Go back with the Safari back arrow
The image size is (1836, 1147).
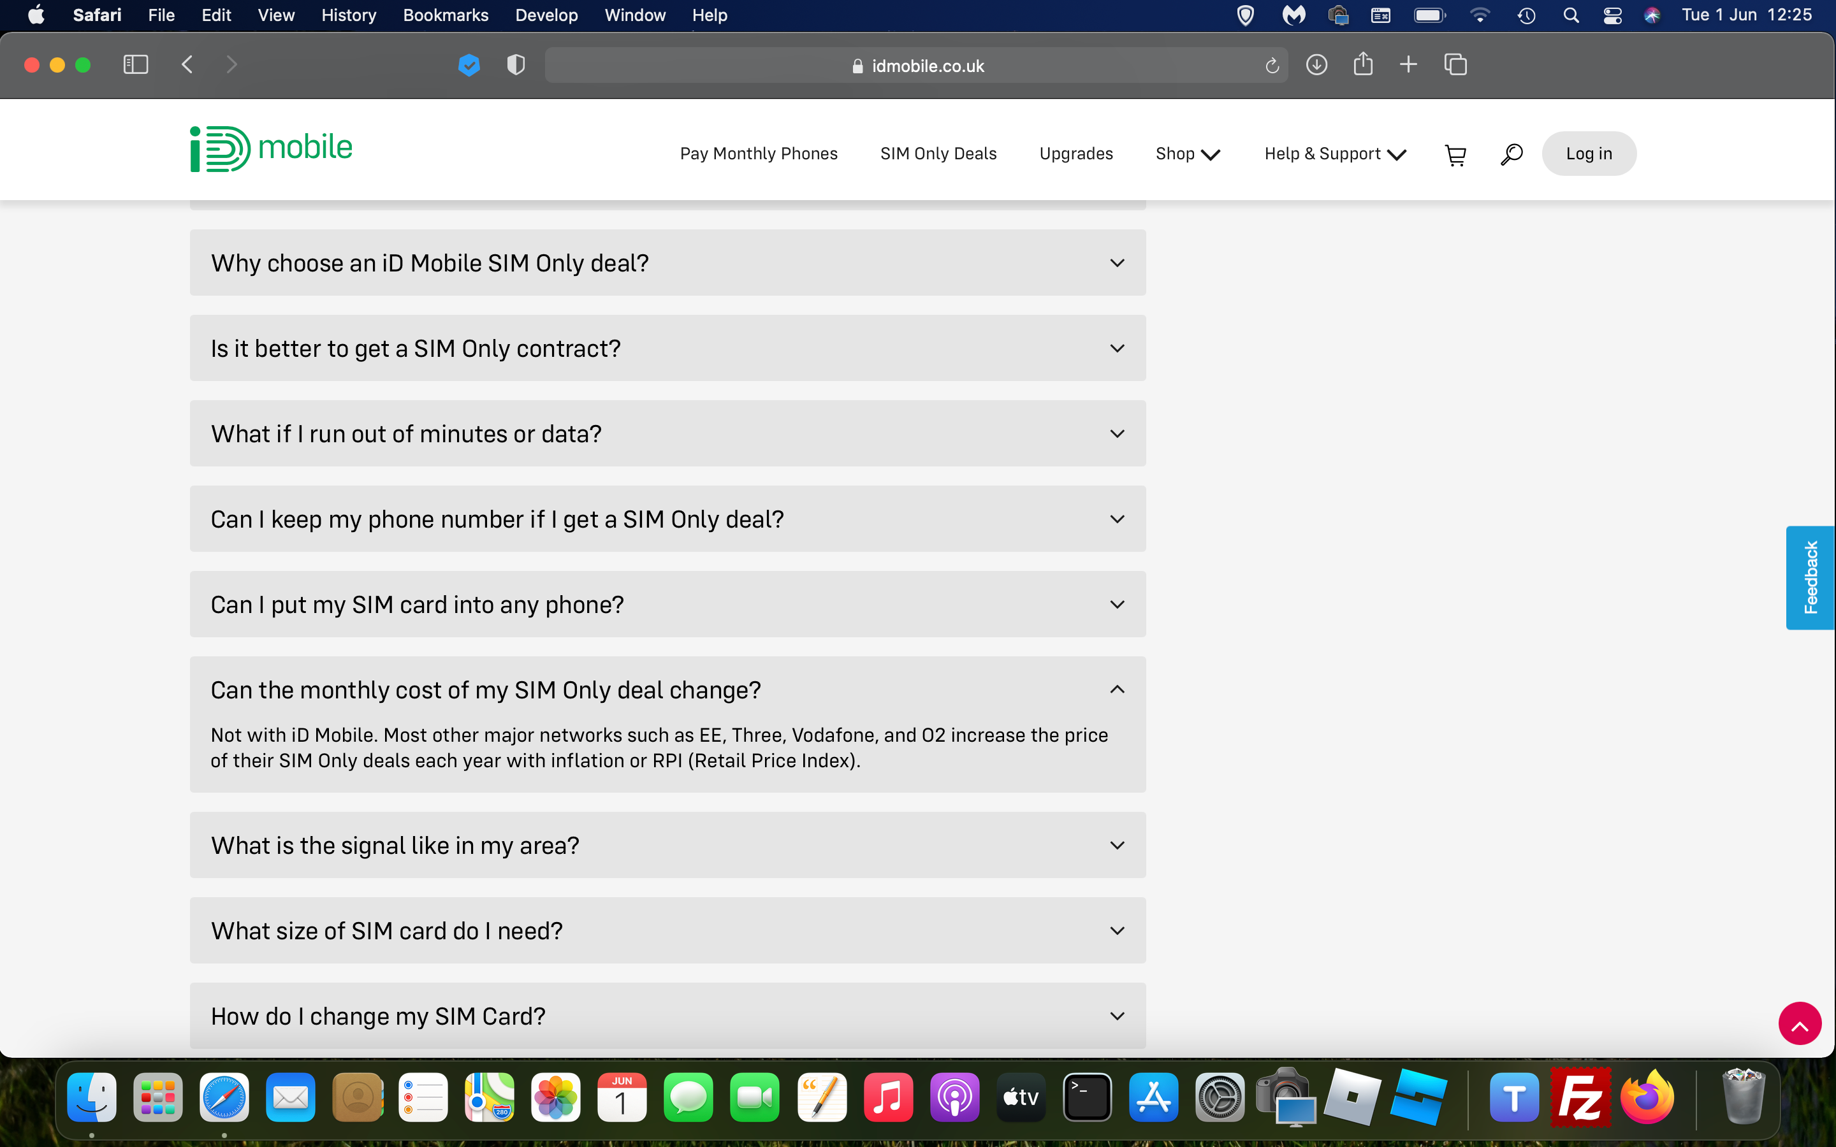[x=187, y=65]
